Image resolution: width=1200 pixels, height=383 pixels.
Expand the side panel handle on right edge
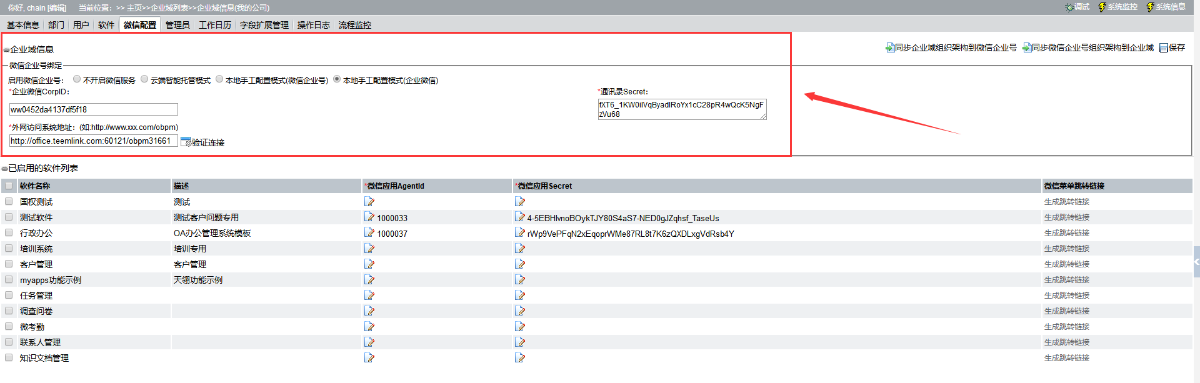point(1196,262)
